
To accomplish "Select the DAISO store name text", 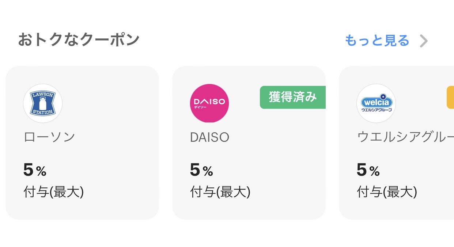I will 209,137.
